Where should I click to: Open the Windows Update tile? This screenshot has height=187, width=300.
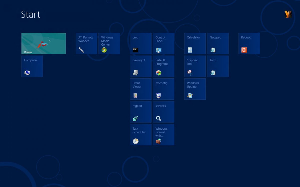pos(195,89)
